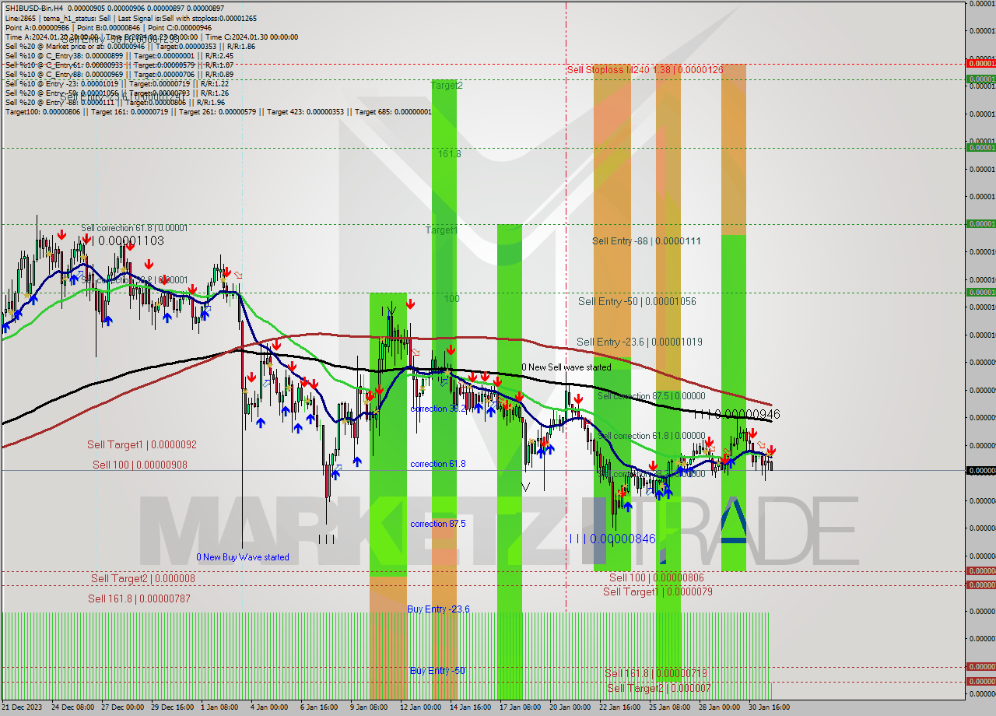Click the blue 'Buy Entry -50' label

point(438,671)
